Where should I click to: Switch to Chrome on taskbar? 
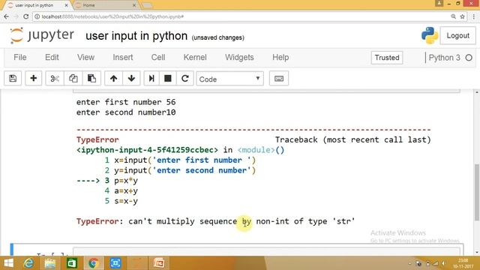click(x=93, y=263)
